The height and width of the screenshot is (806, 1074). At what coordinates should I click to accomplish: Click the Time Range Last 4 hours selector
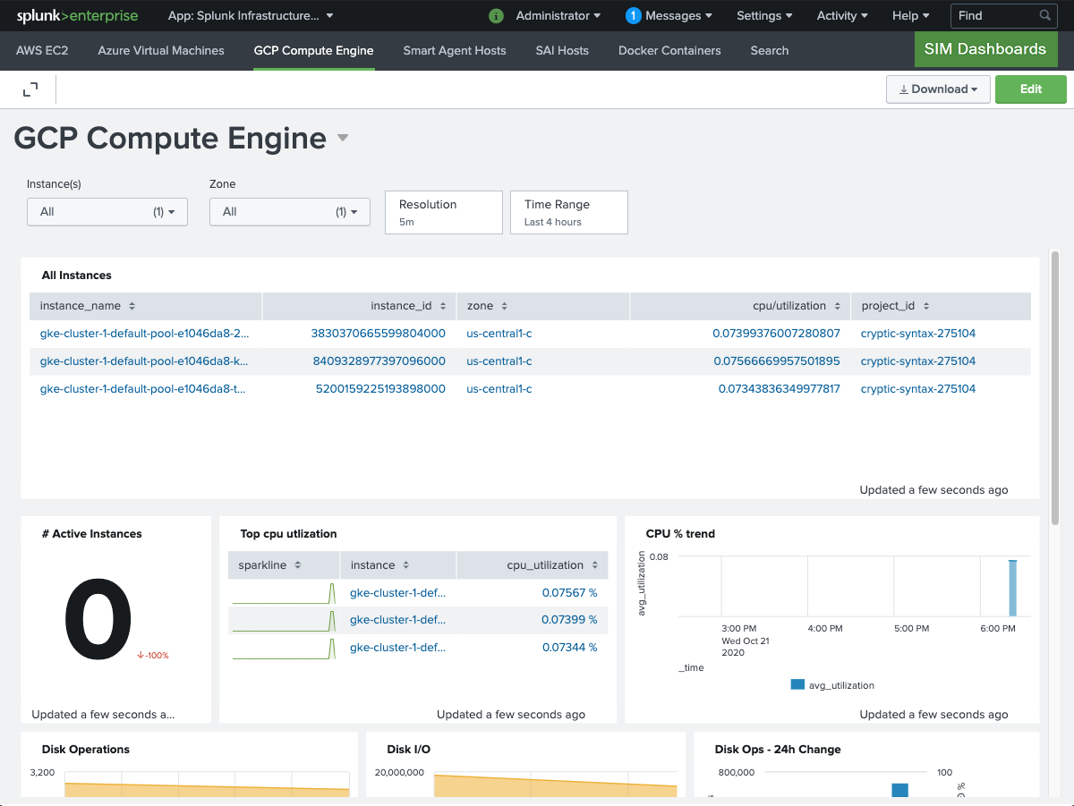pyautogui.click(x=569, y=212)
